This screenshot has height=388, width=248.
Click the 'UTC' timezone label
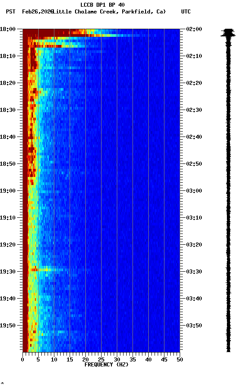point(186,12)
